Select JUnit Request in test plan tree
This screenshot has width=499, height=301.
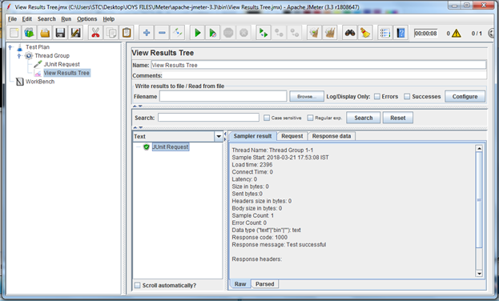click(62, 64)
